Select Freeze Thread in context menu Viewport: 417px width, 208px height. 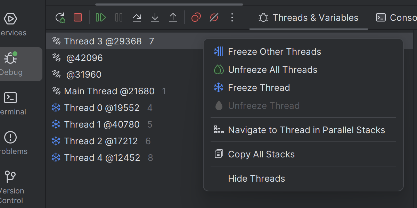[x=259, y=88]
